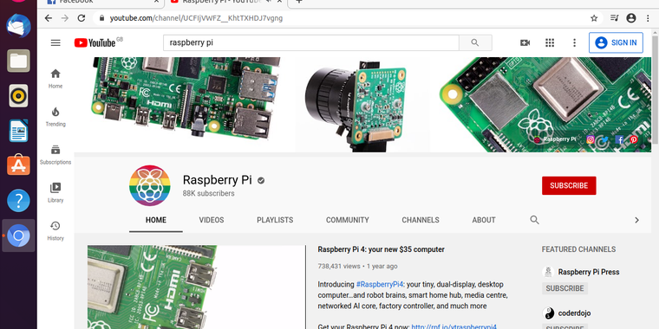Bookmark this page with star icon
Image resolution: width=659 pixels, height=329 pixels.
coord(594,18)
